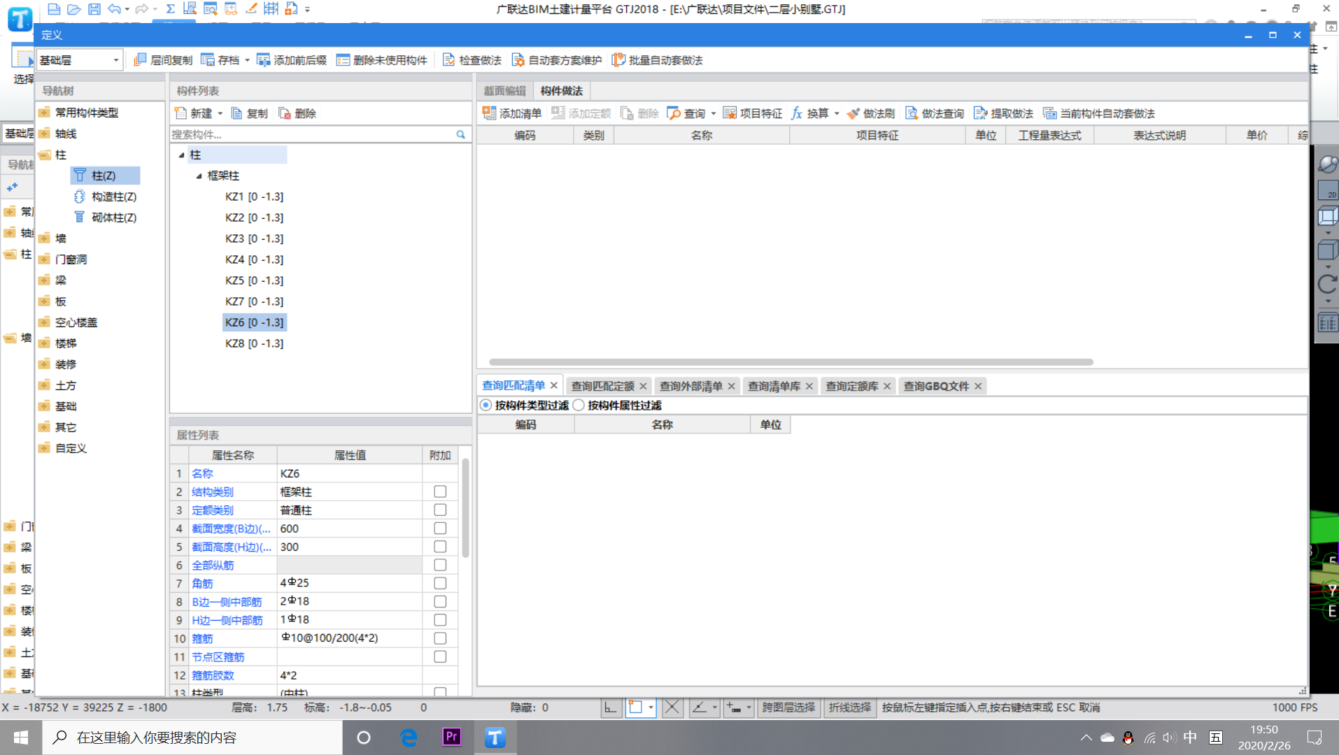Click 新建 component button
Image resolution: width=1339 pixels, height=755 pixels.
tap(194, 113)
